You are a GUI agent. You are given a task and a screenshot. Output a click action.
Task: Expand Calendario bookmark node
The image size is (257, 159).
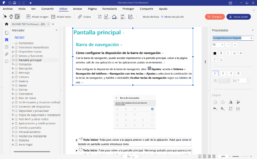[x=12, y=94]
